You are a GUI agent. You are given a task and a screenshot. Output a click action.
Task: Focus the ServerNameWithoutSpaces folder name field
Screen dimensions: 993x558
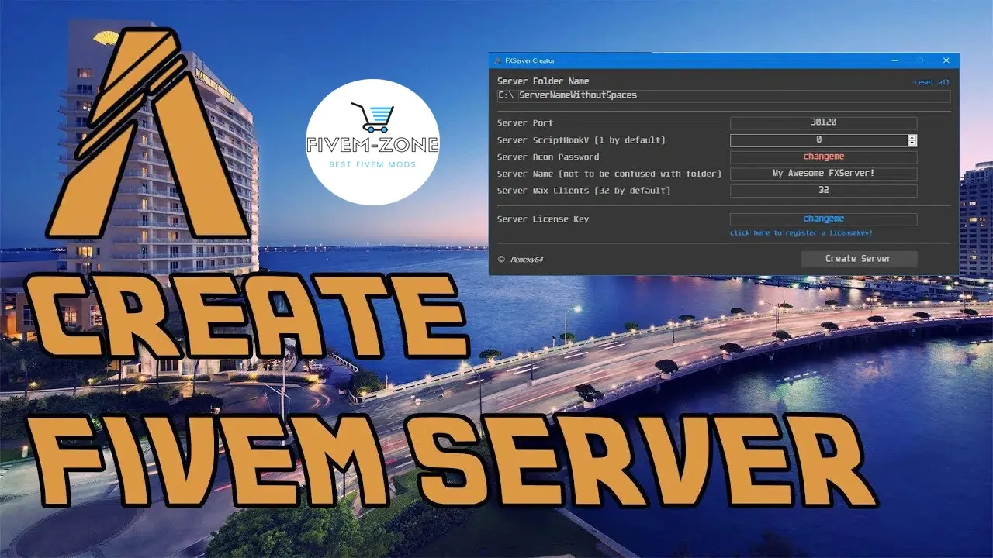click(734, 96)
